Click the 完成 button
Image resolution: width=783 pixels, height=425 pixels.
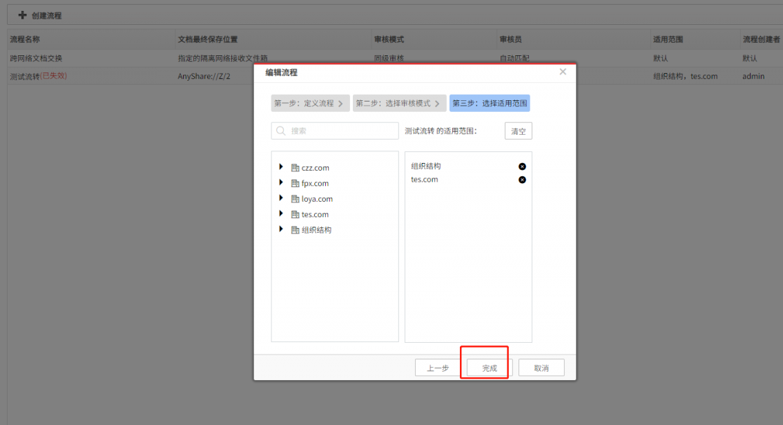(x=490, y=368)
